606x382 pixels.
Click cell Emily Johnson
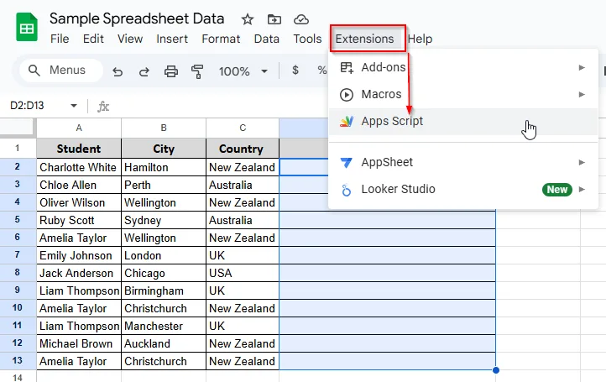79,255
